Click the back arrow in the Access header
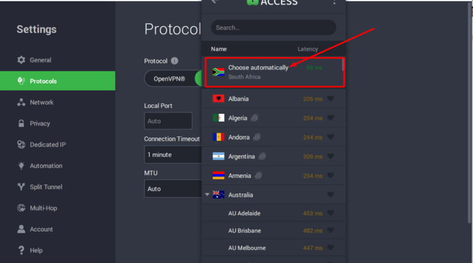473x263 pixels. pos(214,2)
